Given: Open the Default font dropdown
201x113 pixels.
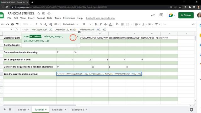Looking at the screenshot, I should [71, 24].
